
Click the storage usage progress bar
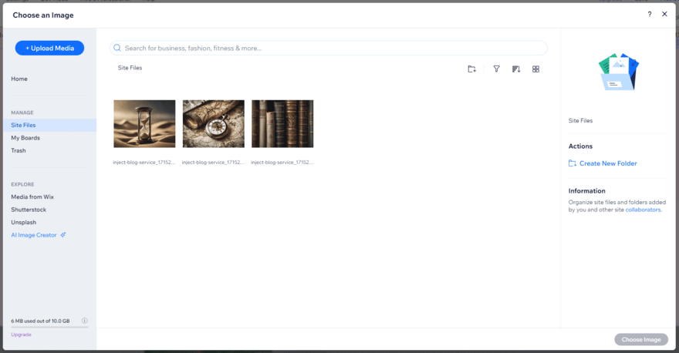(49, 327)
